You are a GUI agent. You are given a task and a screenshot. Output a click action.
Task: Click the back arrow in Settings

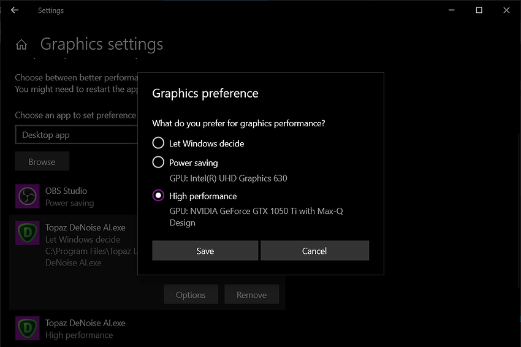point(15,10)
